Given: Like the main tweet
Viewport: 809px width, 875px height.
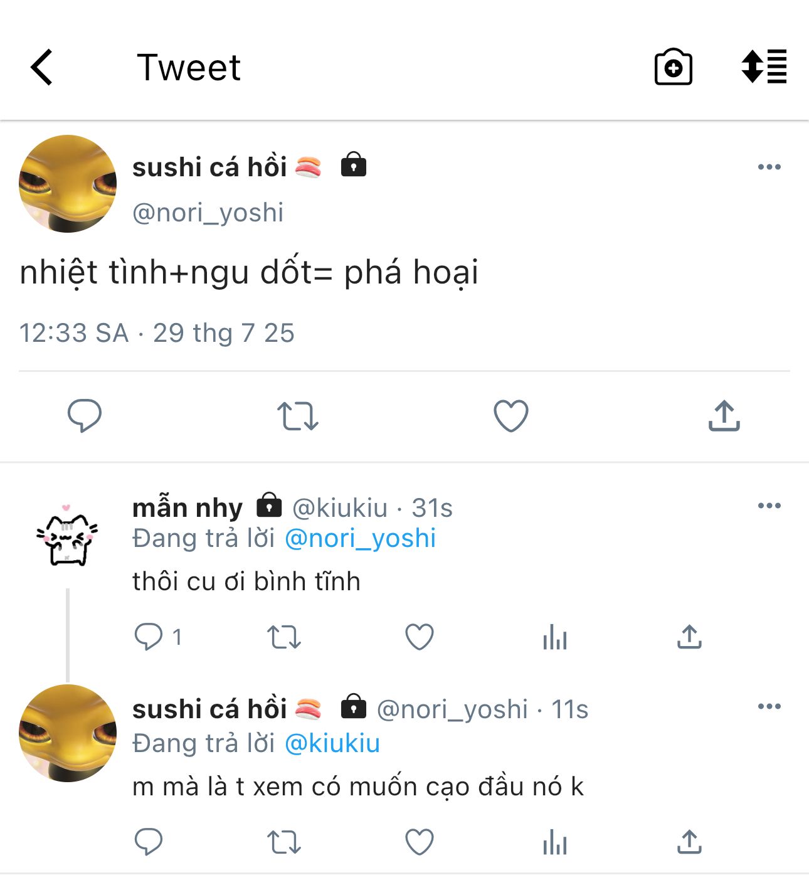Looking at the screenshot, I should pos(511,416).
